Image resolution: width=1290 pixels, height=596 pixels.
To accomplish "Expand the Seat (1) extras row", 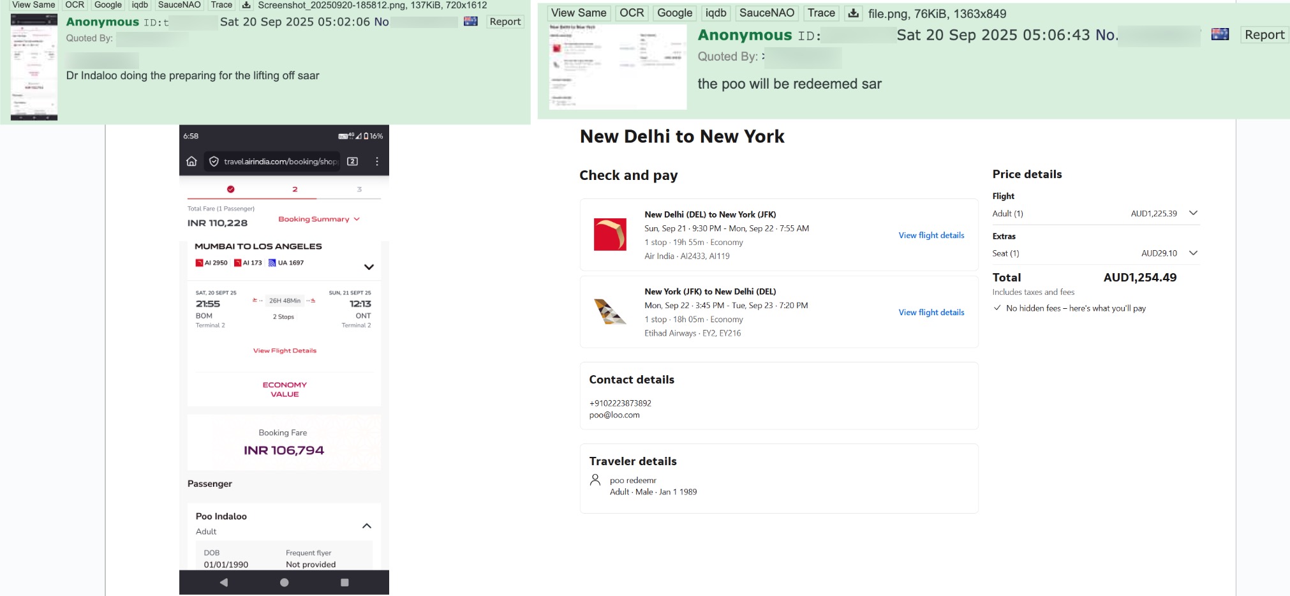I will [1193, 253].
